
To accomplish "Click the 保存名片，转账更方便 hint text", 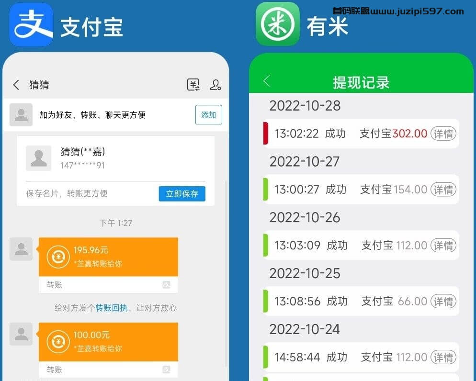I will [x=67, y=193].
